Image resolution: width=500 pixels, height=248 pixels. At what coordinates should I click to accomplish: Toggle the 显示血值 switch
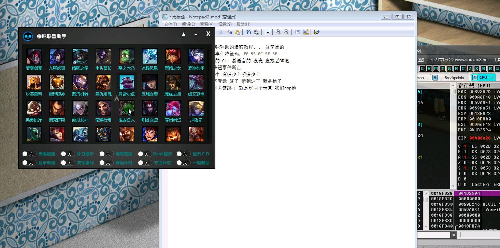(29, 163)
